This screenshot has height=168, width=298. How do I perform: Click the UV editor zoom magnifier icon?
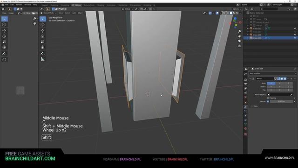pos(34,19)
